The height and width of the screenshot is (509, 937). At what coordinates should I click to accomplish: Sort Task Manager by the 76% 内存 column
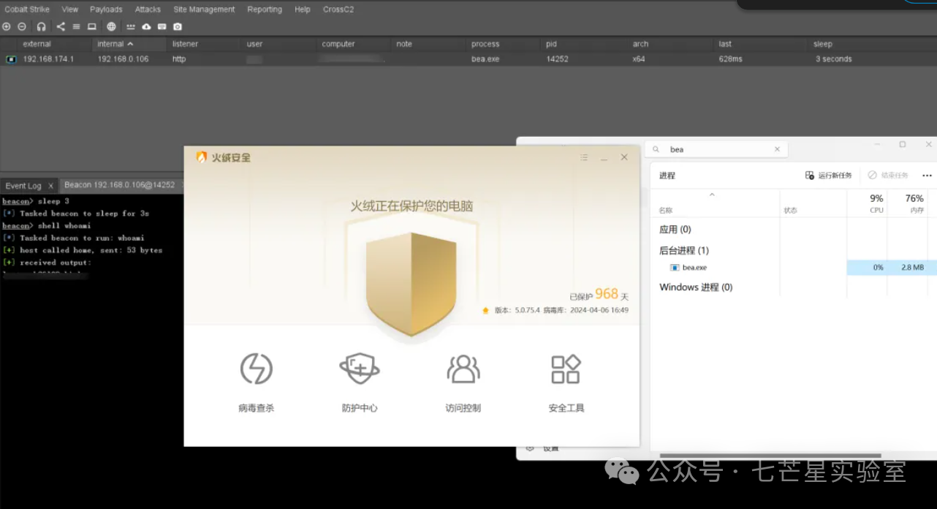[908, 203]
